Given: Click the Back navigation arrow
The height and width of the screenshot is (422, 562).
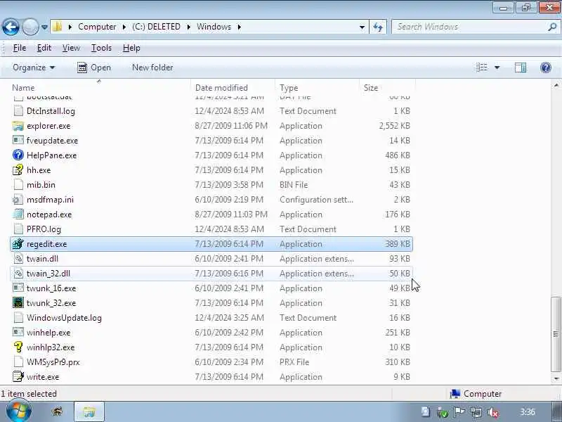Looking at the screenshot, I should [11, 27].
